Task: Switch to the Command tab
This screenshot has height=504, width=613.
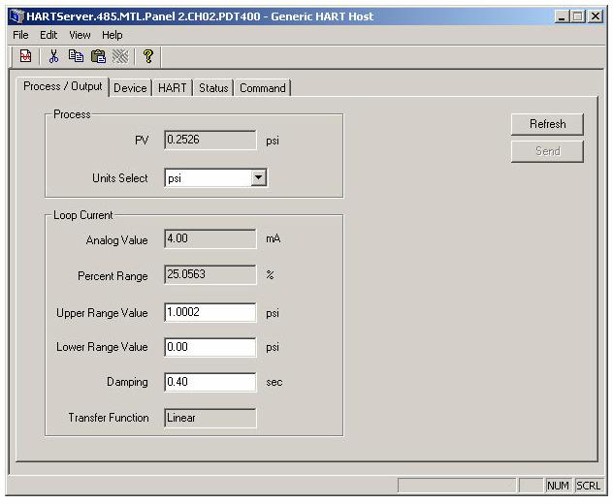Action: pos(263,88)
